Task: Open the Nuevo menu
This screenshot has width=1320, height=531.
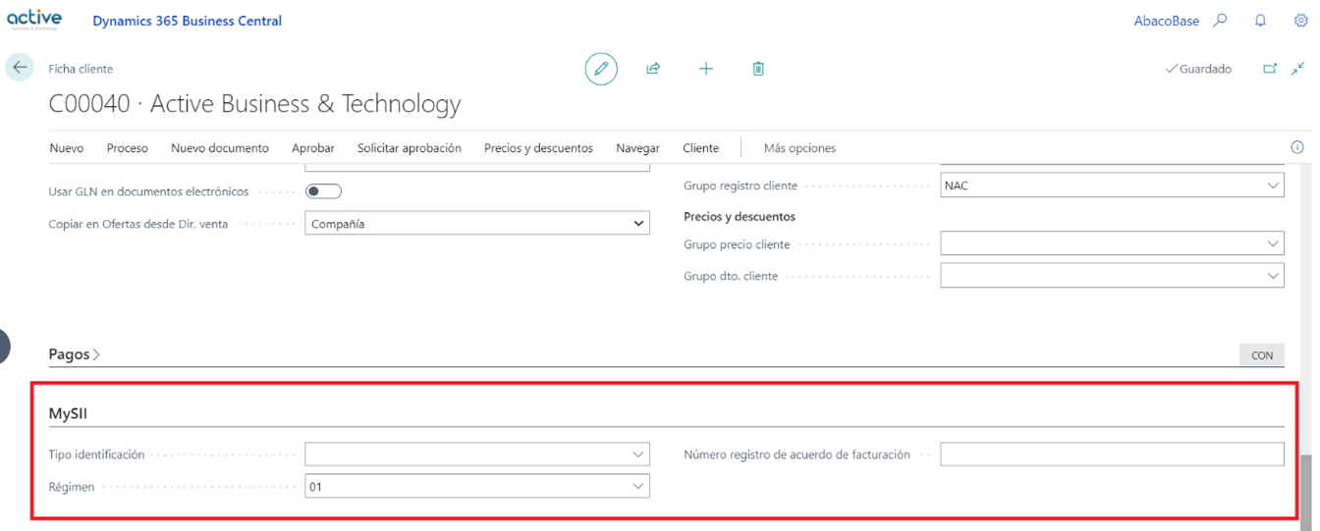Action: 67,148
